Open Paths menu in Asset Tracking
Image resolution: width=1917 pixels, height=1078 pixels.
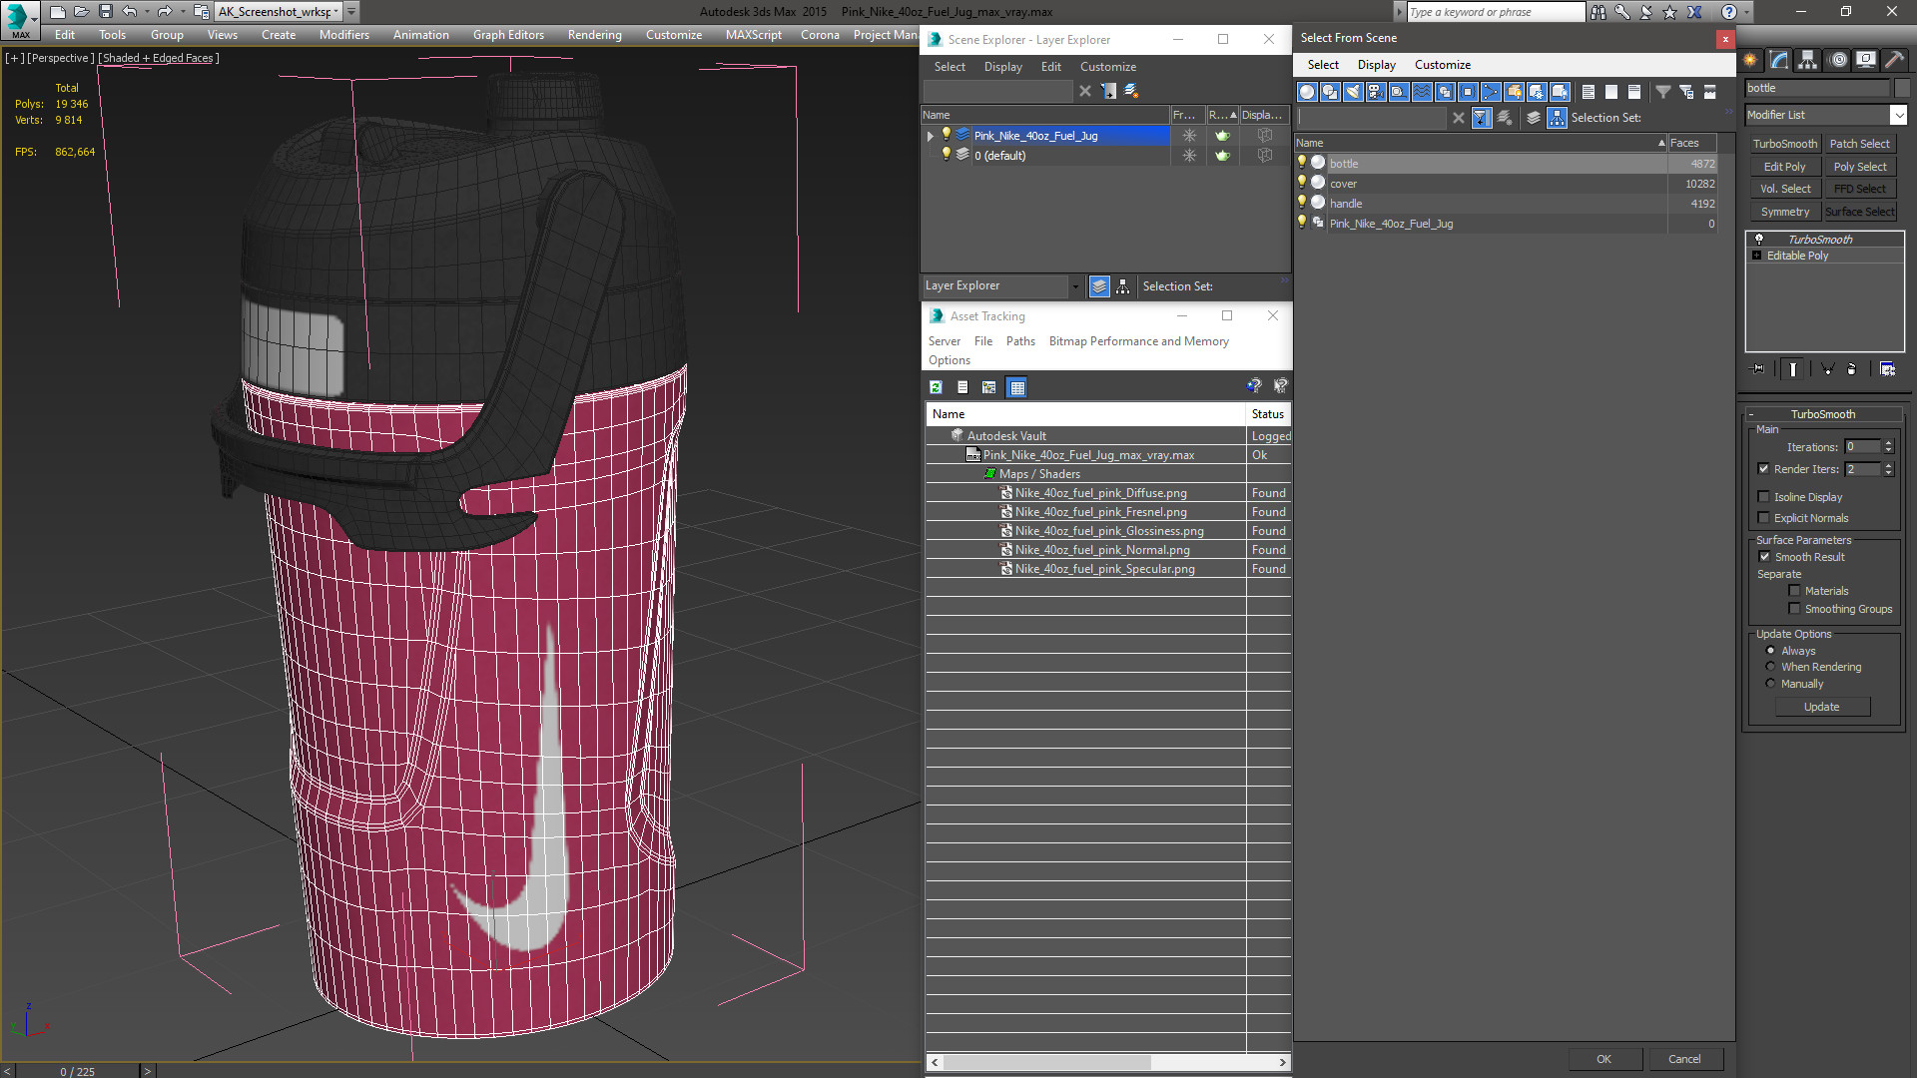tap(1020, 341)
